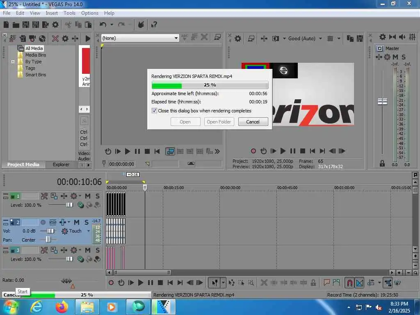The width and height of the screenshot is (420, 315).
Task: Select the Normal Edit tool in timeline toolbar
Action: [215, 283]
